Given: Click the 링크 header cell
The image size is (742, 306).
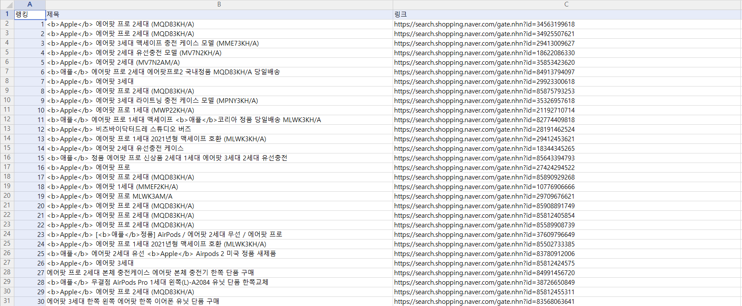Looking at the screenshot, I should [566, 14].
